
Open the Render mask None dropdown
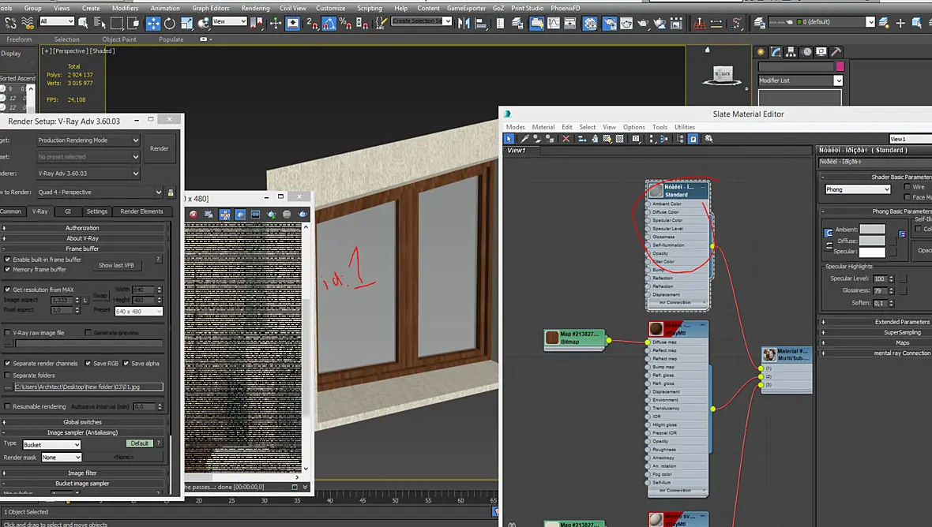click(x=62, y=458)
